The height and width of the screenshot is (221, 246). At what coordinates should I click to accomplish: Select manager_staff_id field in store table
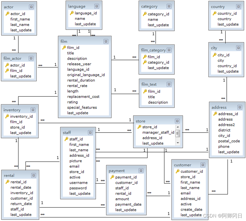[x=158, y=133]
